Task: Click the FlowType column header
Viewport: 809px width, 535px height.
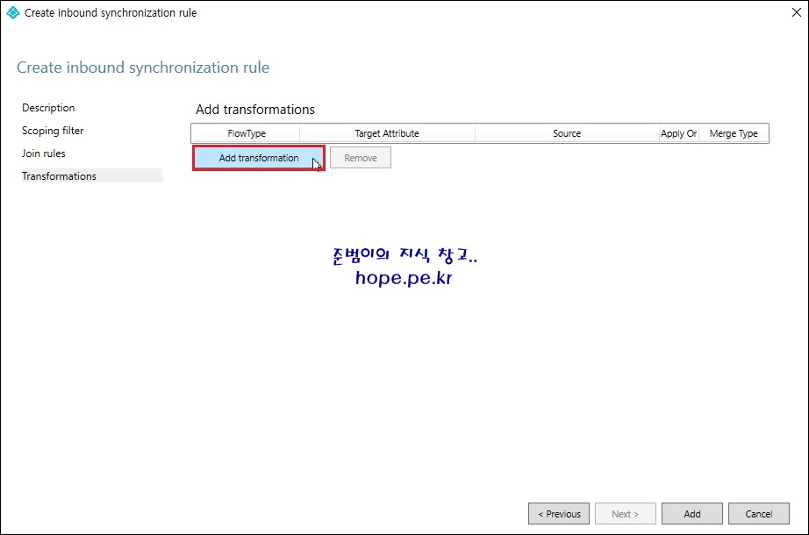Action: pos(246,133)
